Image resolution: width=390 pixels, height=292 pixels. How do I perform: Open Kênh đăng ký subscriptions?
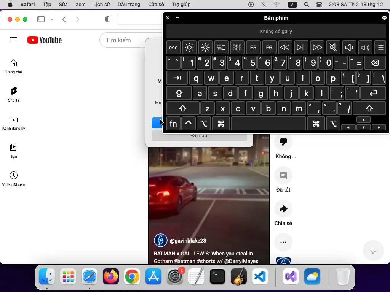coord(14,123)
